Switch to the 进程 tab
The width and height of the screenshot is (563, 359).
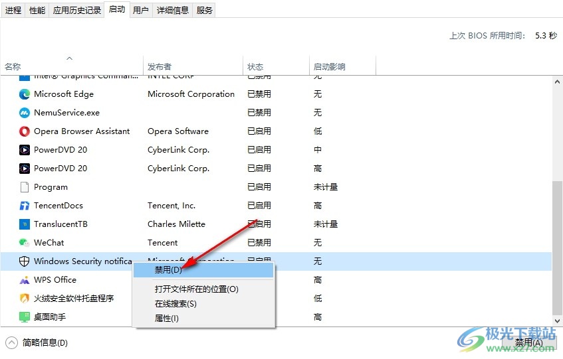tap(13, 10)
